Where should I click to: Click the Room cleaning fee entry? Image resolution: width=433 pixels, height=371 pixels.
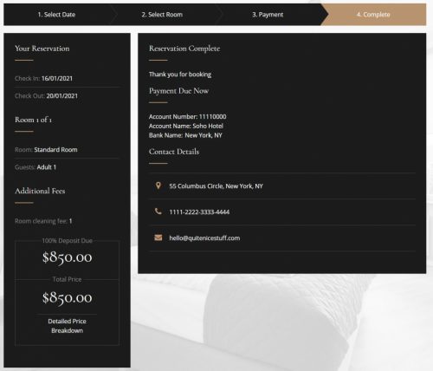[x=43, y=221]
